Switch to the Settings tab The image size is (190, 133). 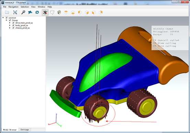pos(25,130)
